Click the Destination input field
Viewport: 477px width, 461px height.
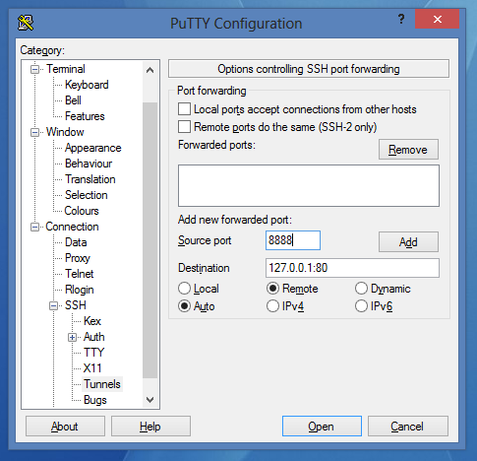[x=352, y=268]
